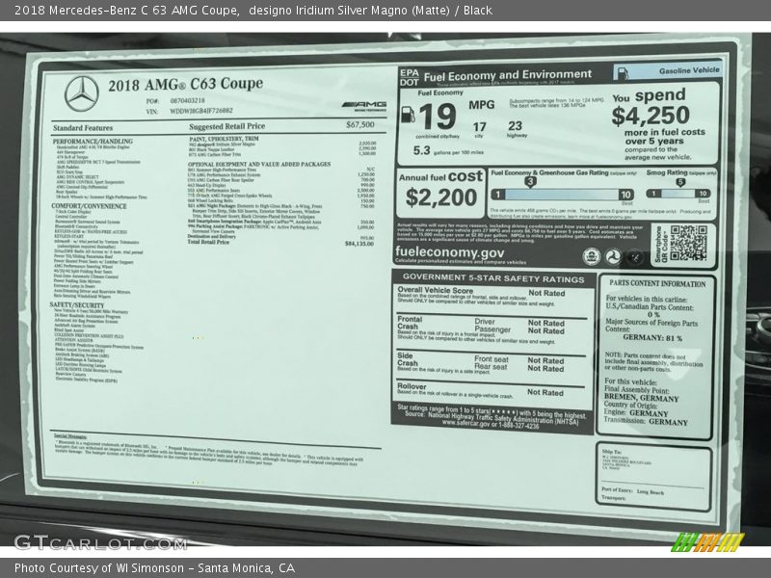Viewport: 771px width, 578px height.
Task: Click the EPA DOT badge
Action: coord(409,78)
